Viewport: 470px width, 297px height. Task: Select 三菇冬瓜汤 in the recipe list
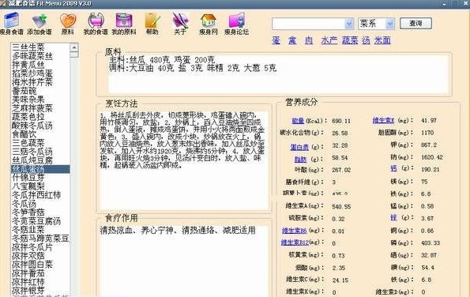tap(40, 152)
